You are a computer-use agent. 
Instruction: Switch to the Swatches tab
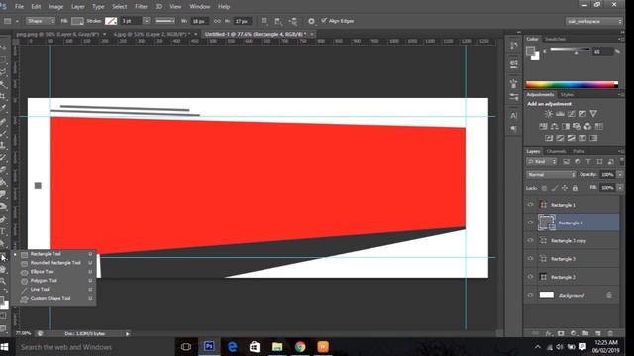pyautogui.click(x=555, y=39)
